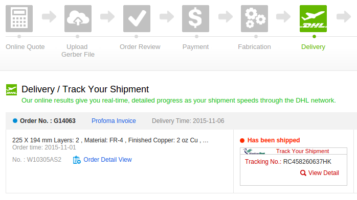Click the green progress dot under Delivery
This screenshot has width=357, height=200.
coord(314,37)
